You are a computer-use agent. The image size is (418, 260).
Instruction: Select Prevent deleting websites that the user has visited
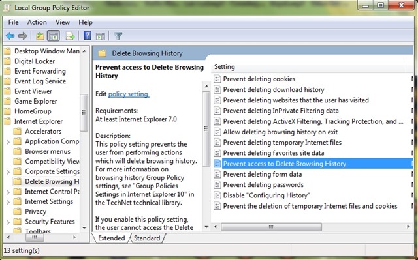[296, 100]
